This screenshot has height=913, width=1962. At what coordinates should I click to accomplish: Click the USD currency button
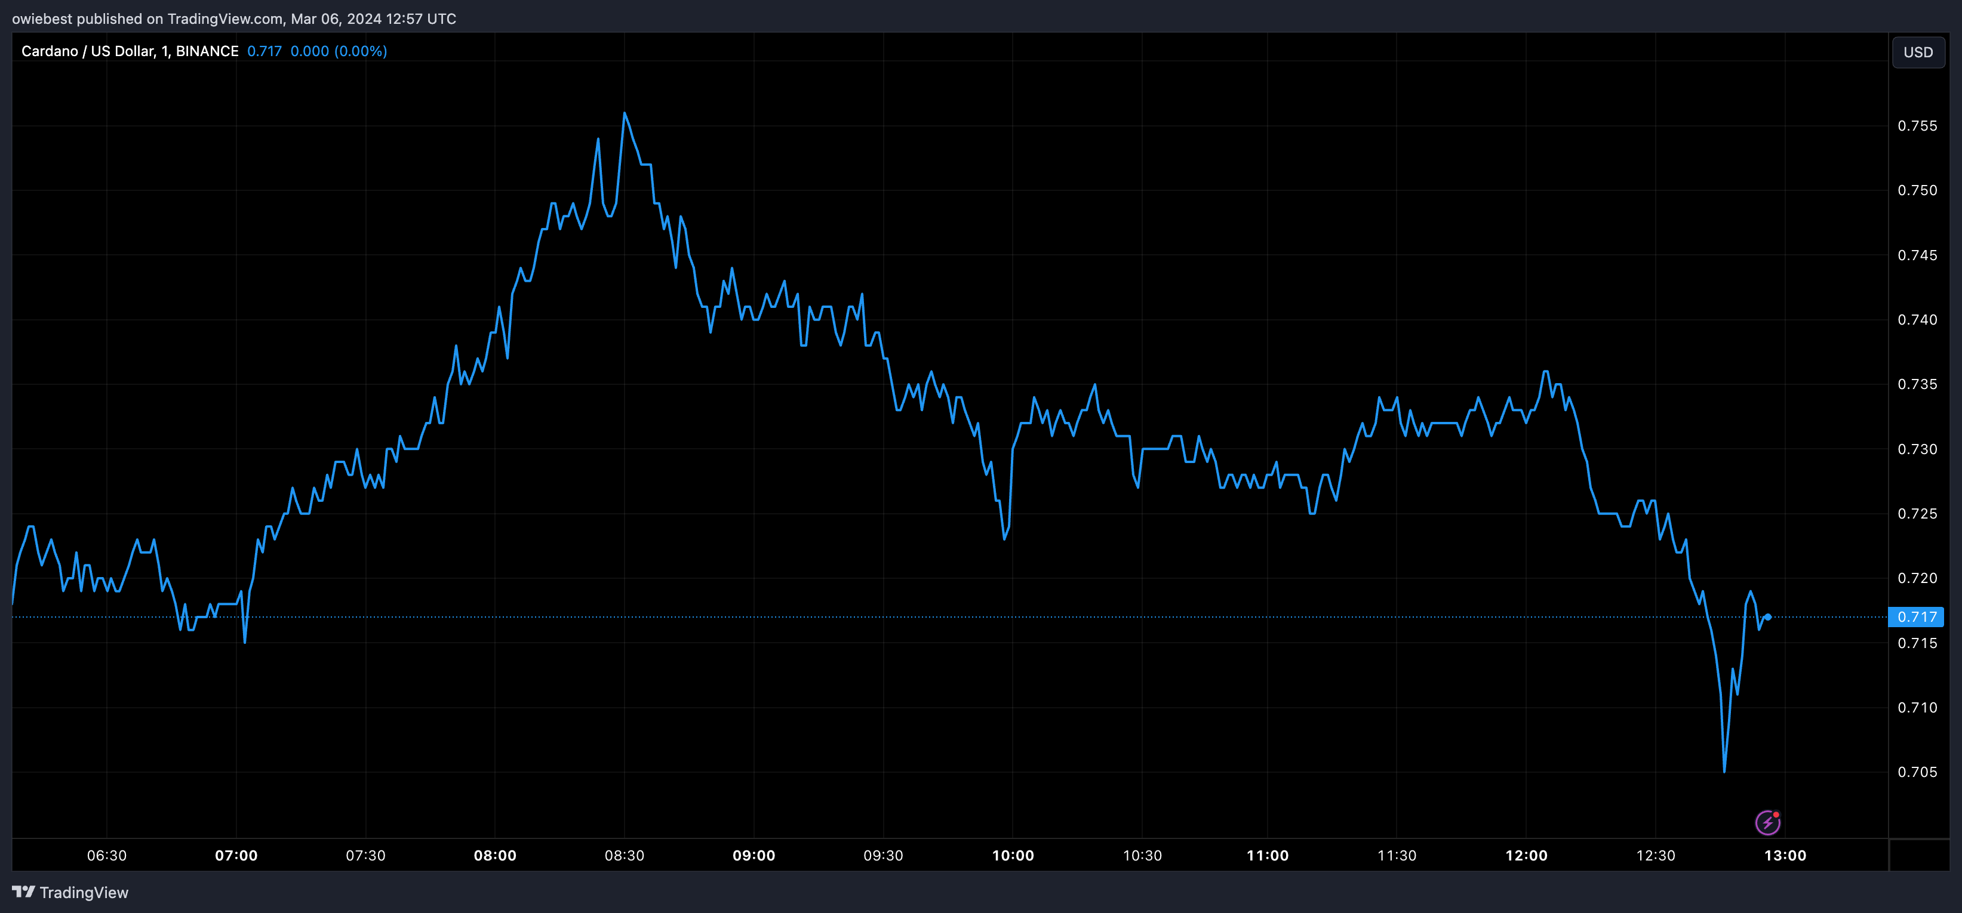tap(1918, 52)
